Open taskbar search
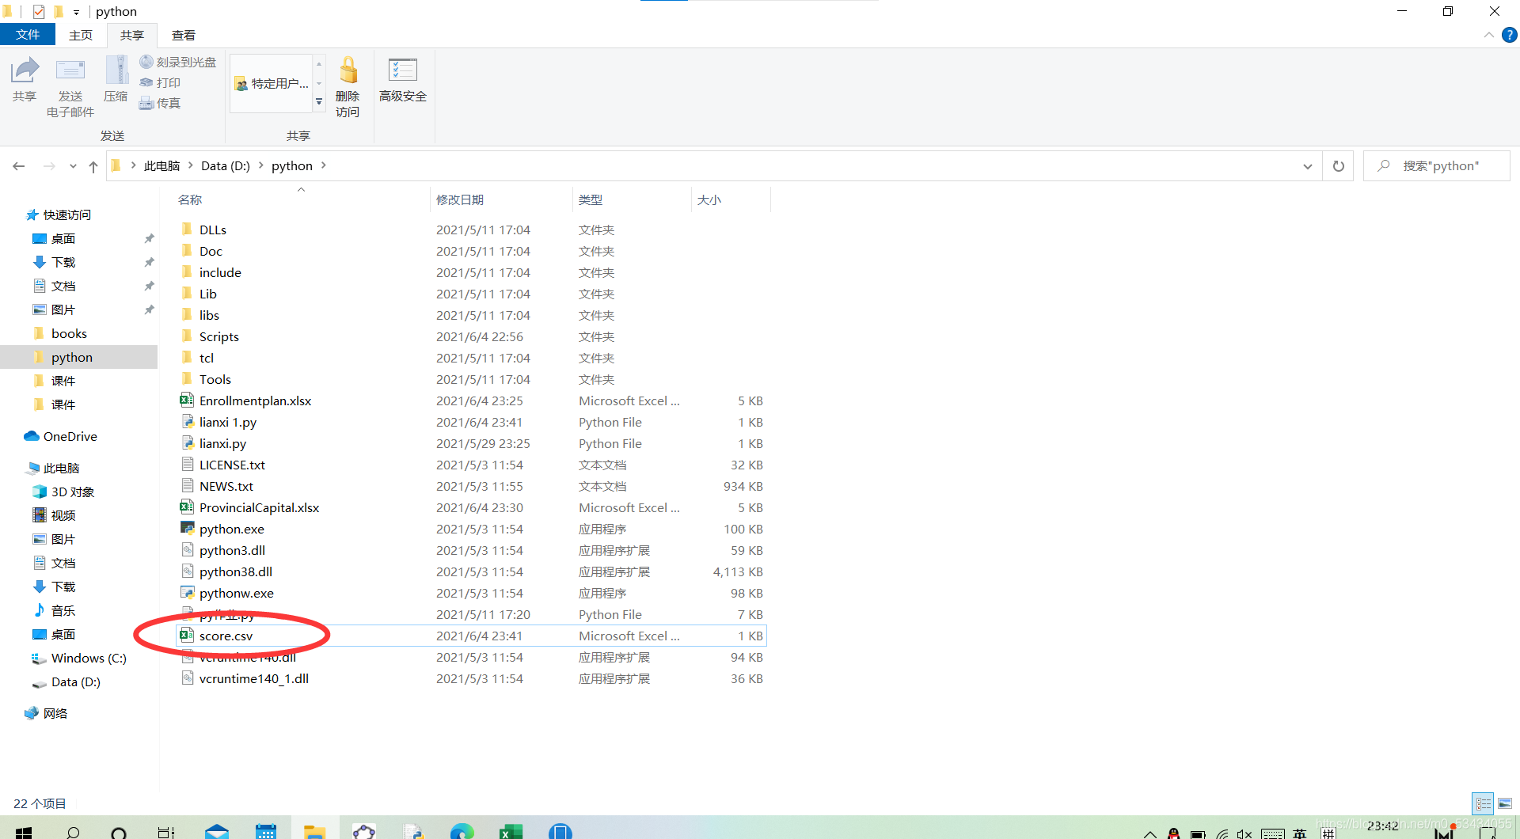The width and height of the screenshot is (1520, 839). click(73, 831)
